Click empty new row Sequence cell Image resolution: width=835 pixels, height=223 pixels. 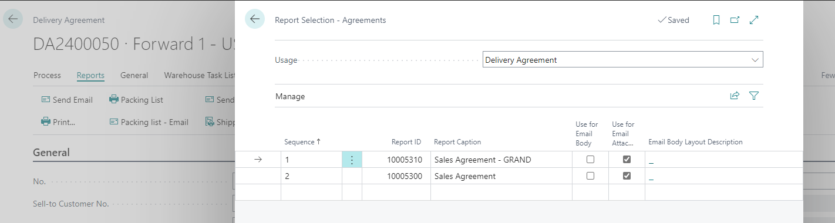tap(311, 192)
